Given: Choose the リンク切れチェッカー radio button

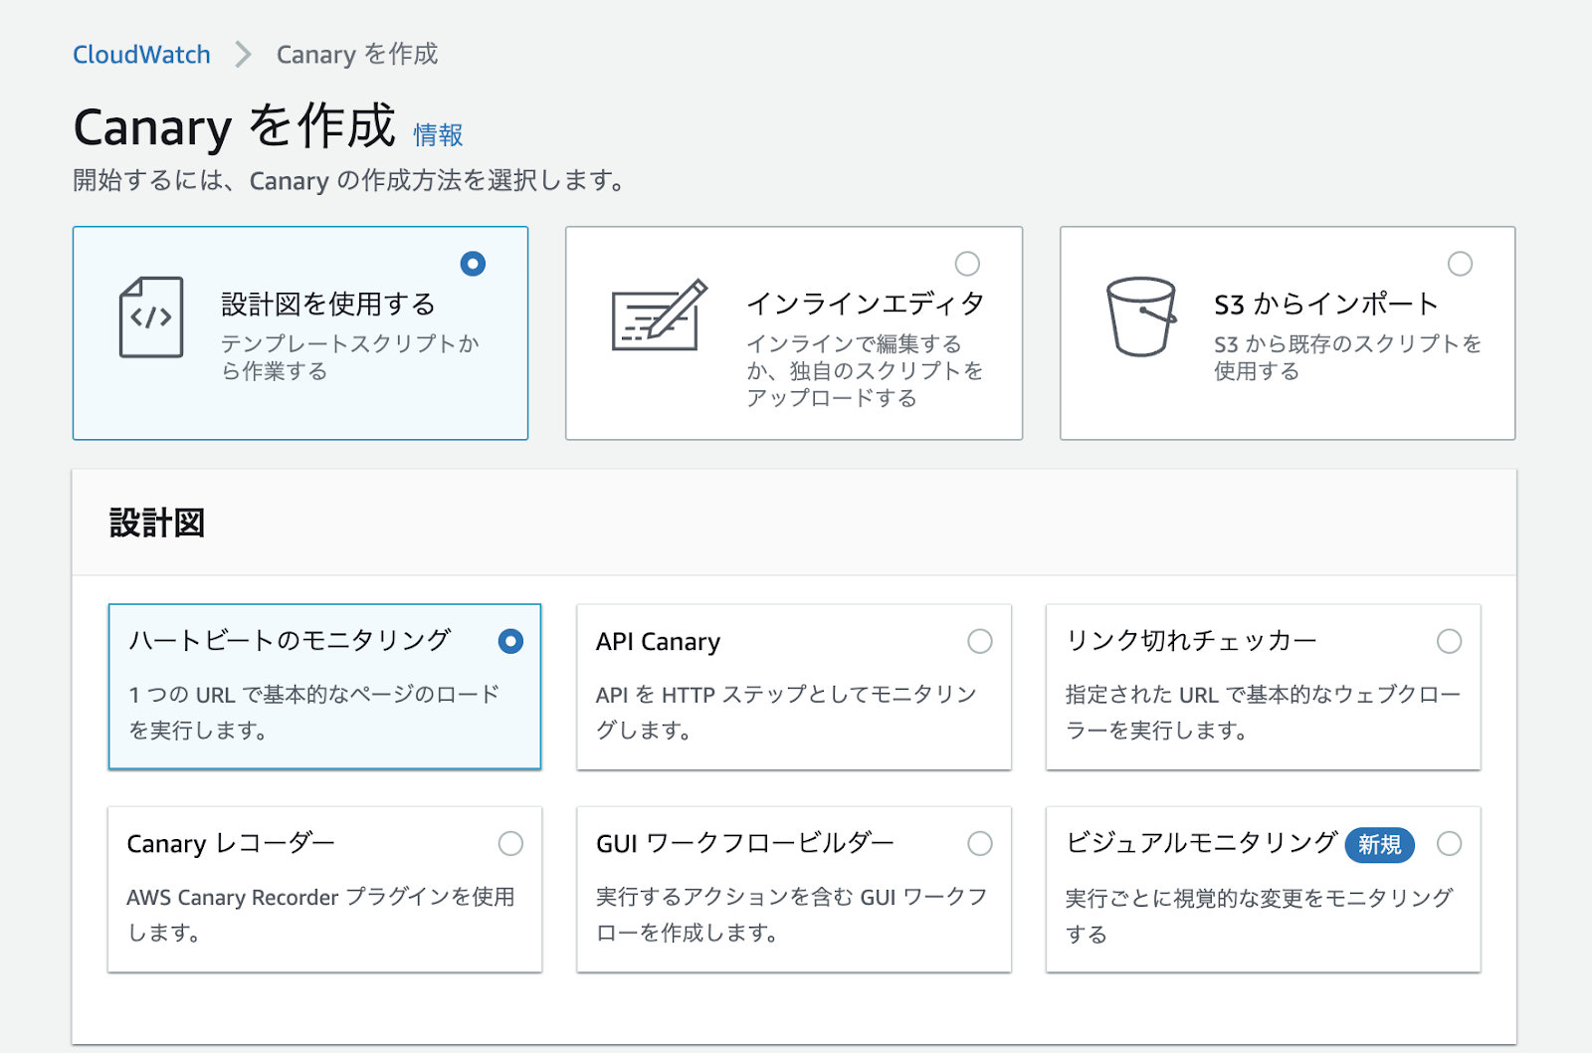Looking at the screenshot, I should pos(1449,641).
